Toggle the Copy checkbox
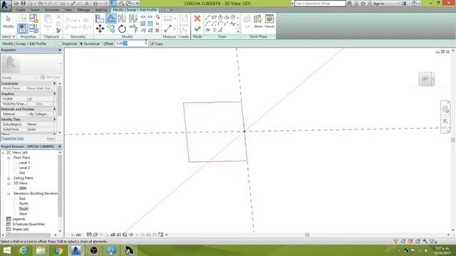456x256 pixels. [x=152, y=43]
